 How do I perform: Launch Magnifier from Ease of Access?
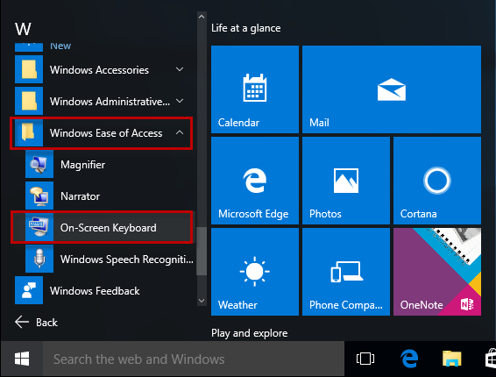(x=110, y=164)
